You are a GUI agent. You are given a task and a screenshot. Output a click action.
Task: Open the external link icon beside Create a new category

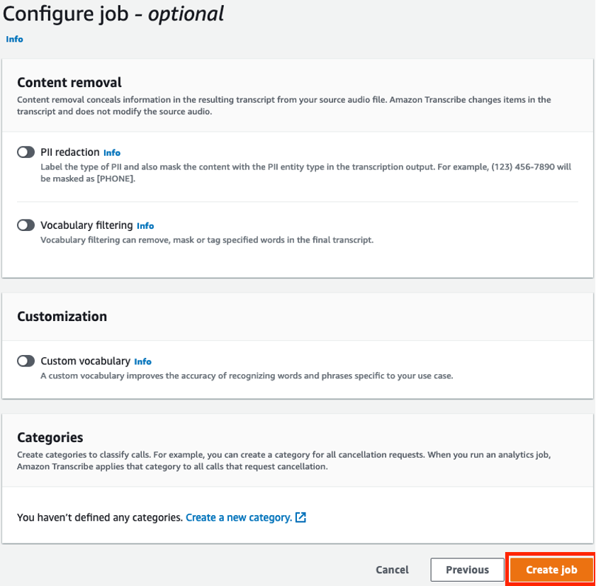click(301, 518)
